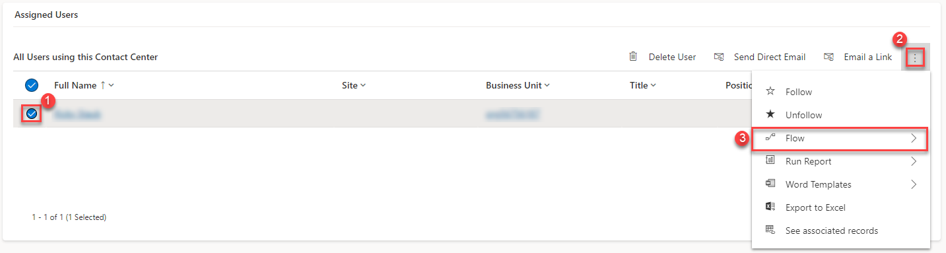Click the Follow star outline icon
This screenshot has width=946, height=253.
point(770,92)
